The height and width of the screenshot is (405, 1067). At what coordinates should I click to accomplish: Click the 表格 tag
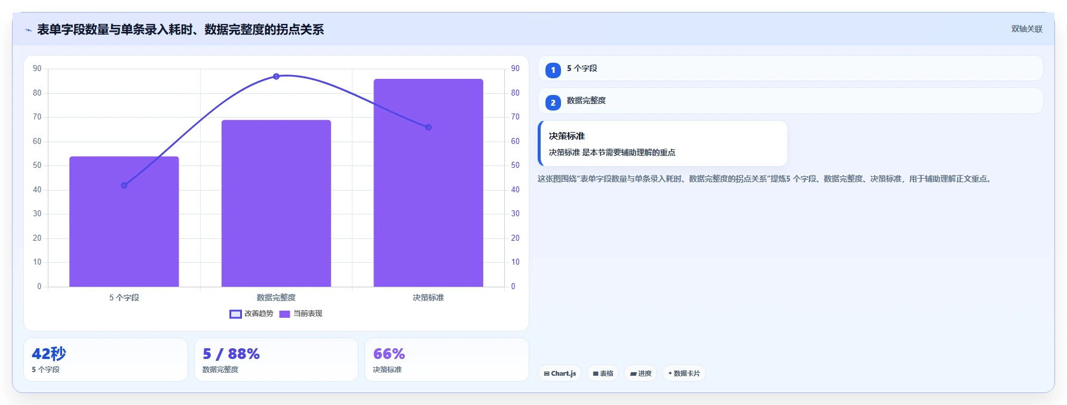[603, 373]
